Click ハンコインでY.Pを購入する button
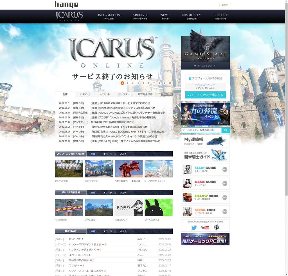 point(206,95)
